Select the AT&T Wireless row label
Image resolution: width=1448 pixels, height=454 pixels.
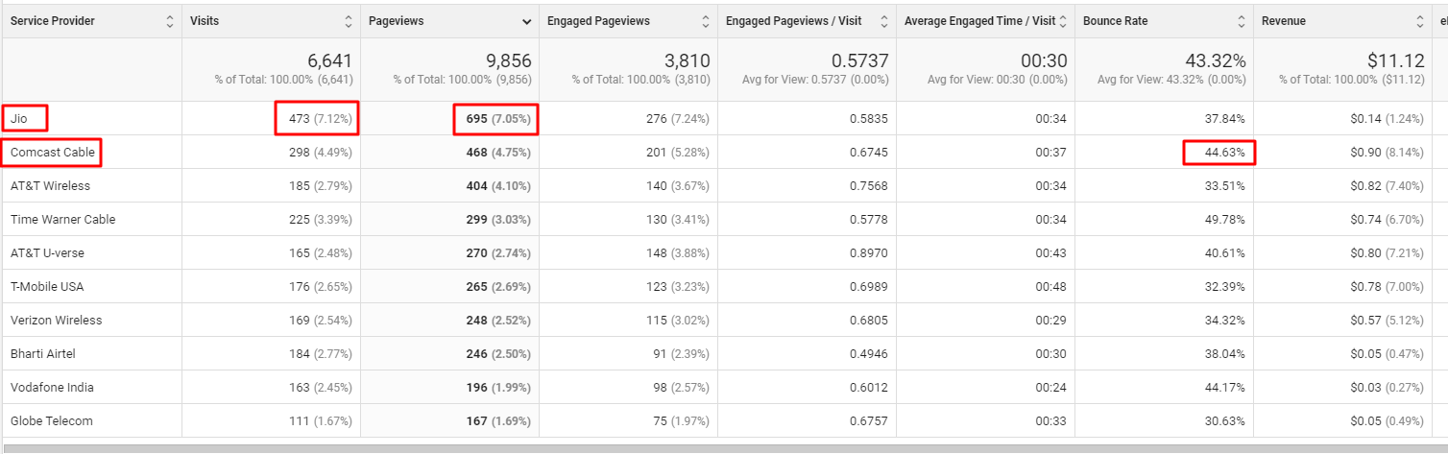tap(50, 185)
